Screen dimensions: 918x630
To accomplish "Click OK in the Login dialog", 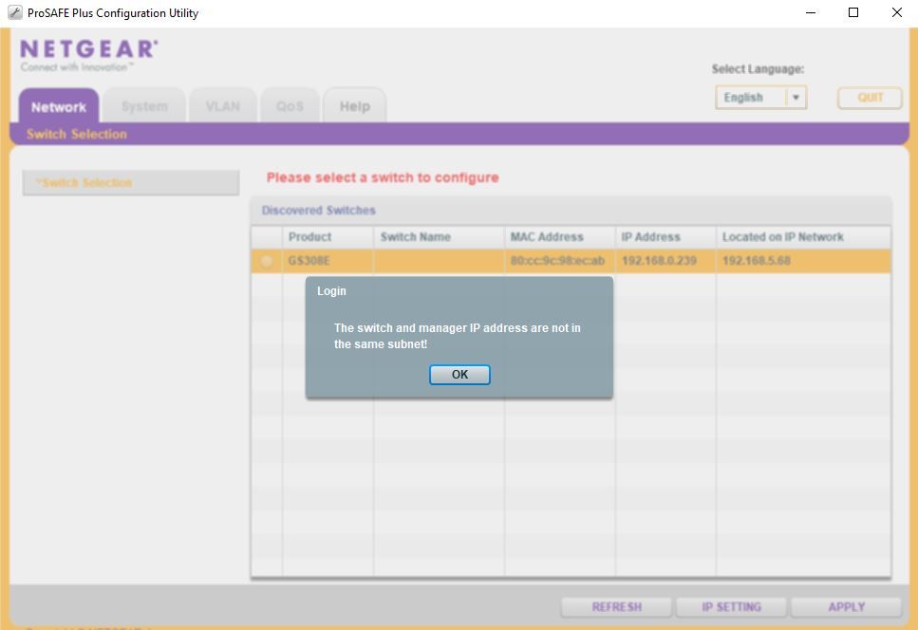I will tap(459, 375).
